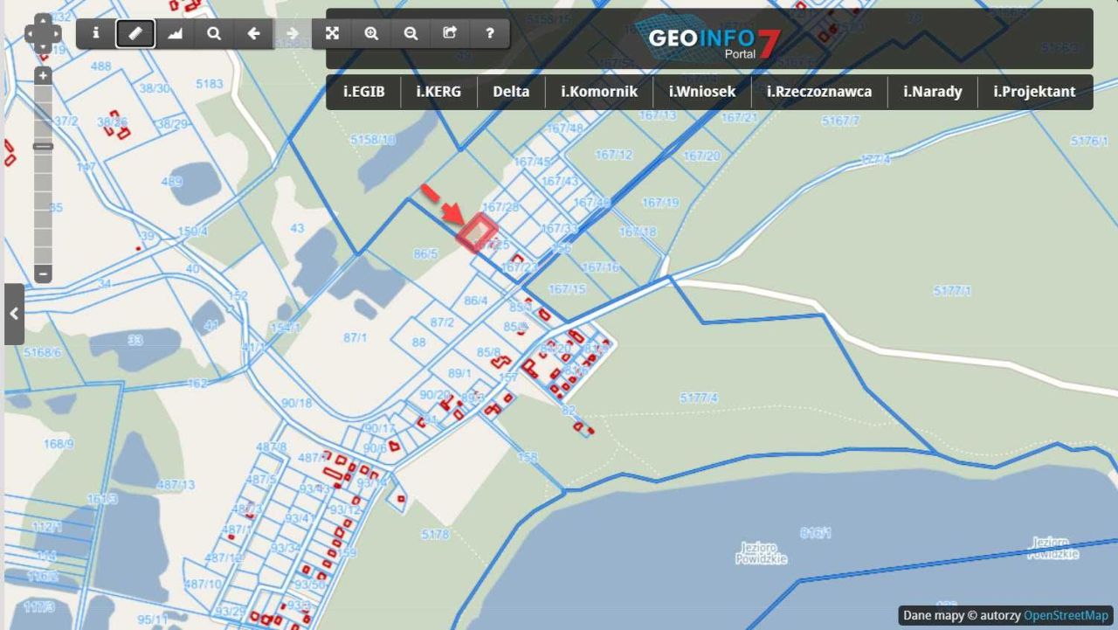The height and width of the screenshot is (630, 1118).
Task: Click the share/export map icon
Action: pos(450,33)
